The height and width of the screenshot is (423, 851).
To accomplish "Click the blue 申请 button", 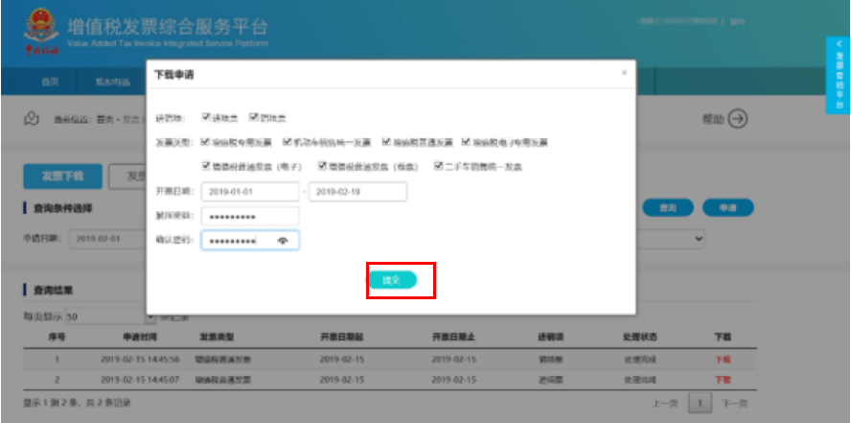I will click(x=727, y=208).
